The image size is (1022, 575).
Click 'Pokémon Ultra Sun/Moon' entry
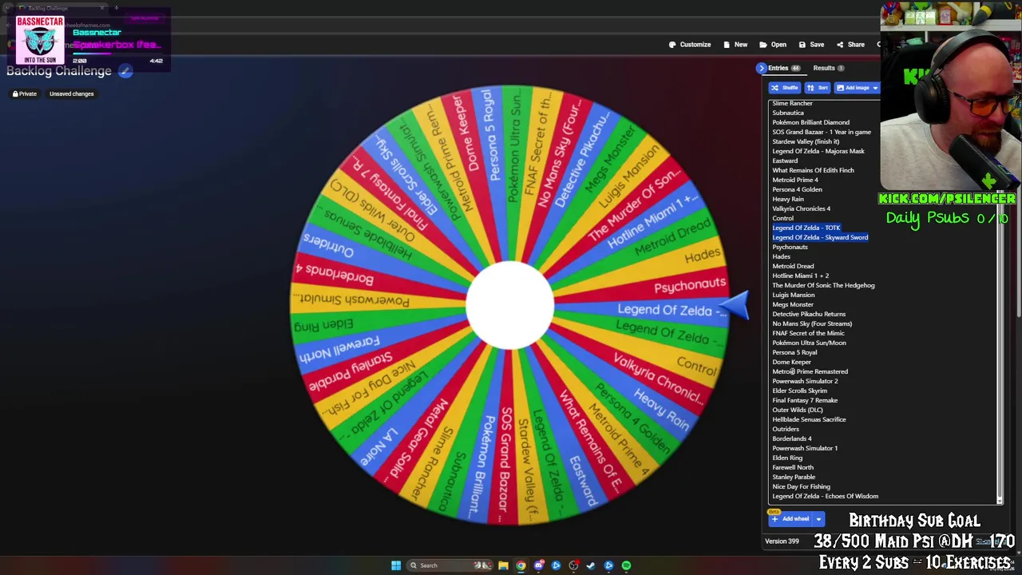809,343
